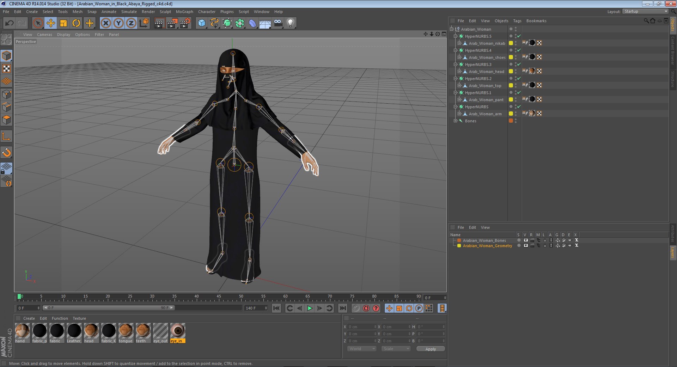Image resolution: width=677 pixels, height=367 pixels.
Task: Toggle Y axis lock
Action: 118,23
